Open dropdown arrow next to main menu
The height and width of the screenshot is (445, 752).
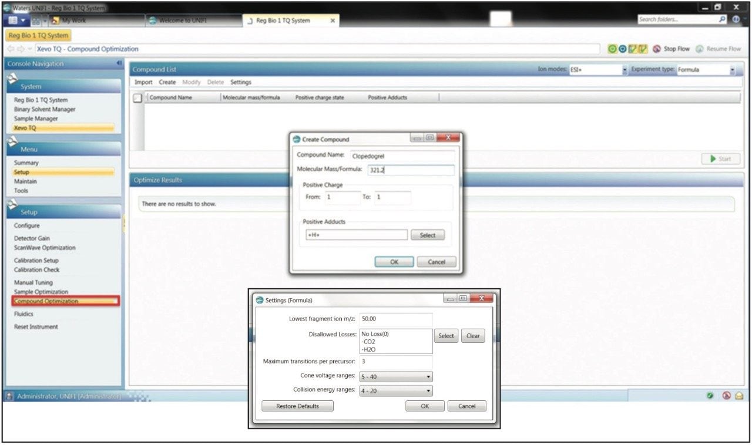(x=24, y=20)
